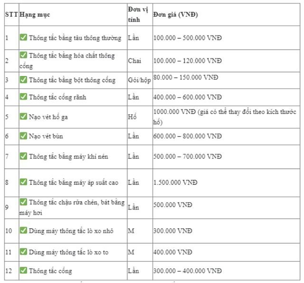Click the STT column header
The height and width of the screenshot is (283, 304).
(x=11, y=14)
